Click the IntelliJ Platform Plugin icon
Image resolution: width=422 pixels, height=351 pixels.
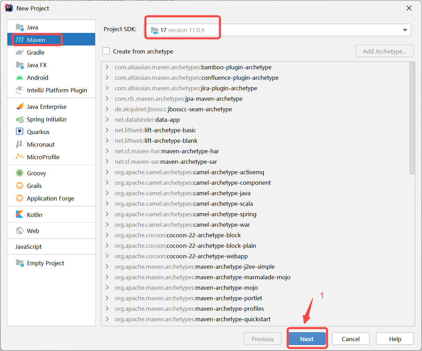coord(20,90)
